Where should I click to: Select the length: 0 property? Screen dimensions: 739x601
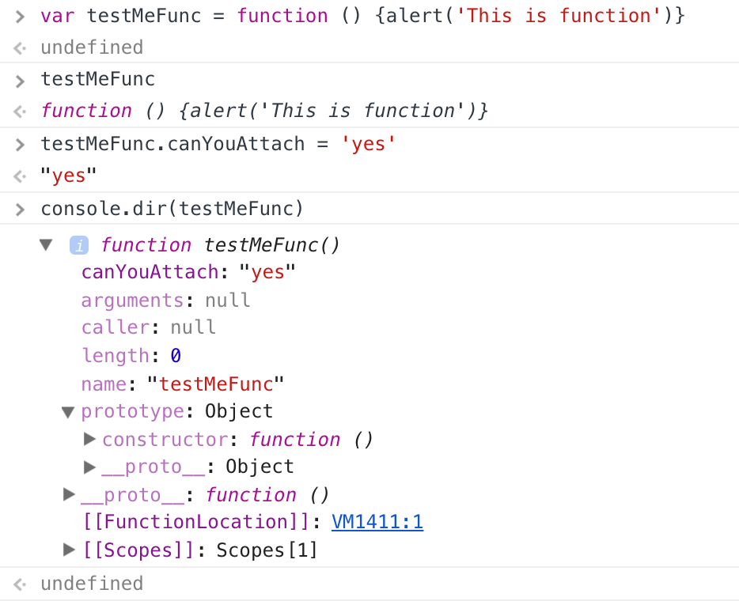click(x=131, y=356)
